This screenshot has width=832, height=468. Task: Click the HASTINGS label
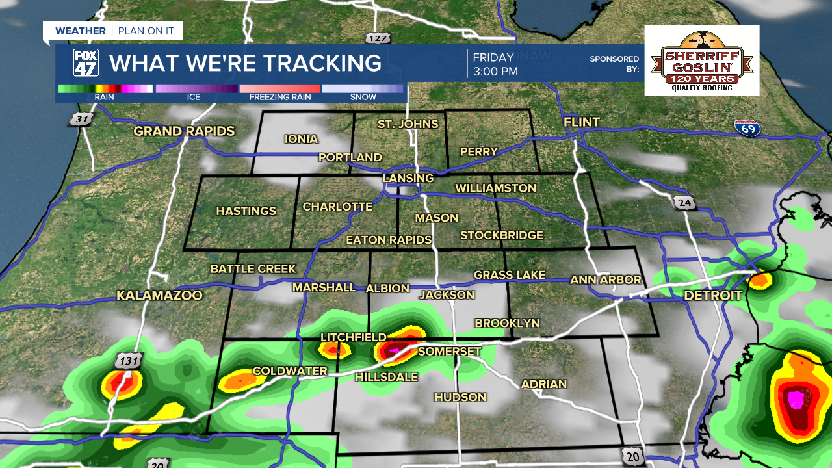246,211
